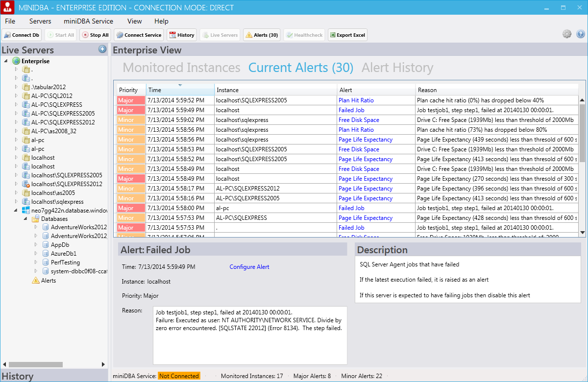Expand the AL-PC\SQL2012 server node
Screen dimensions: 588x382
click(15, 96)
